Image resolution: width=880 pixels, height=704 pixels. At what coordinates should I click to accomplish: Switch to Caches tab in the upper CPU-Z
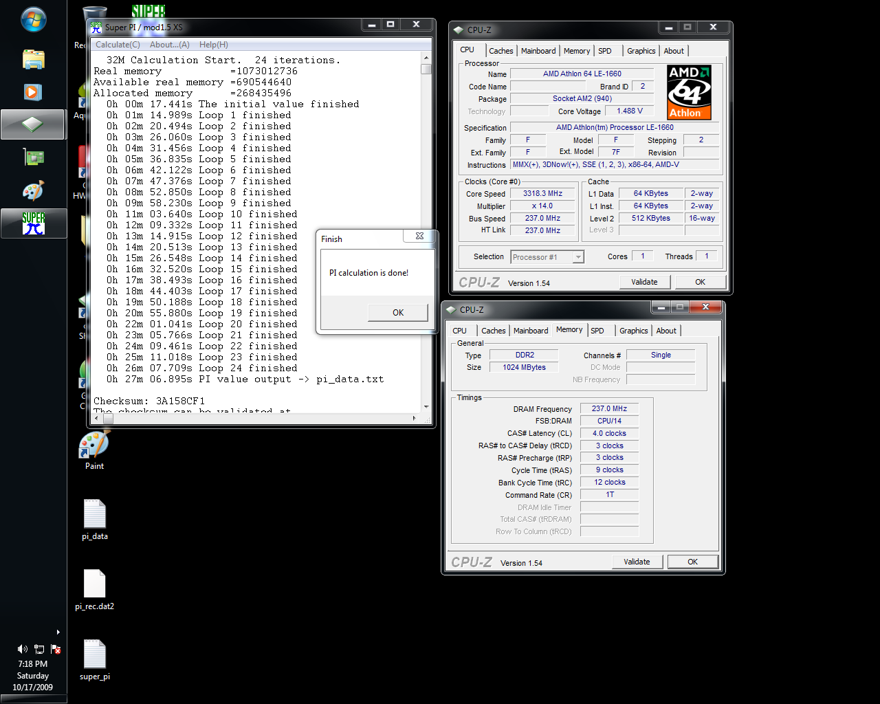coord(501,51)
